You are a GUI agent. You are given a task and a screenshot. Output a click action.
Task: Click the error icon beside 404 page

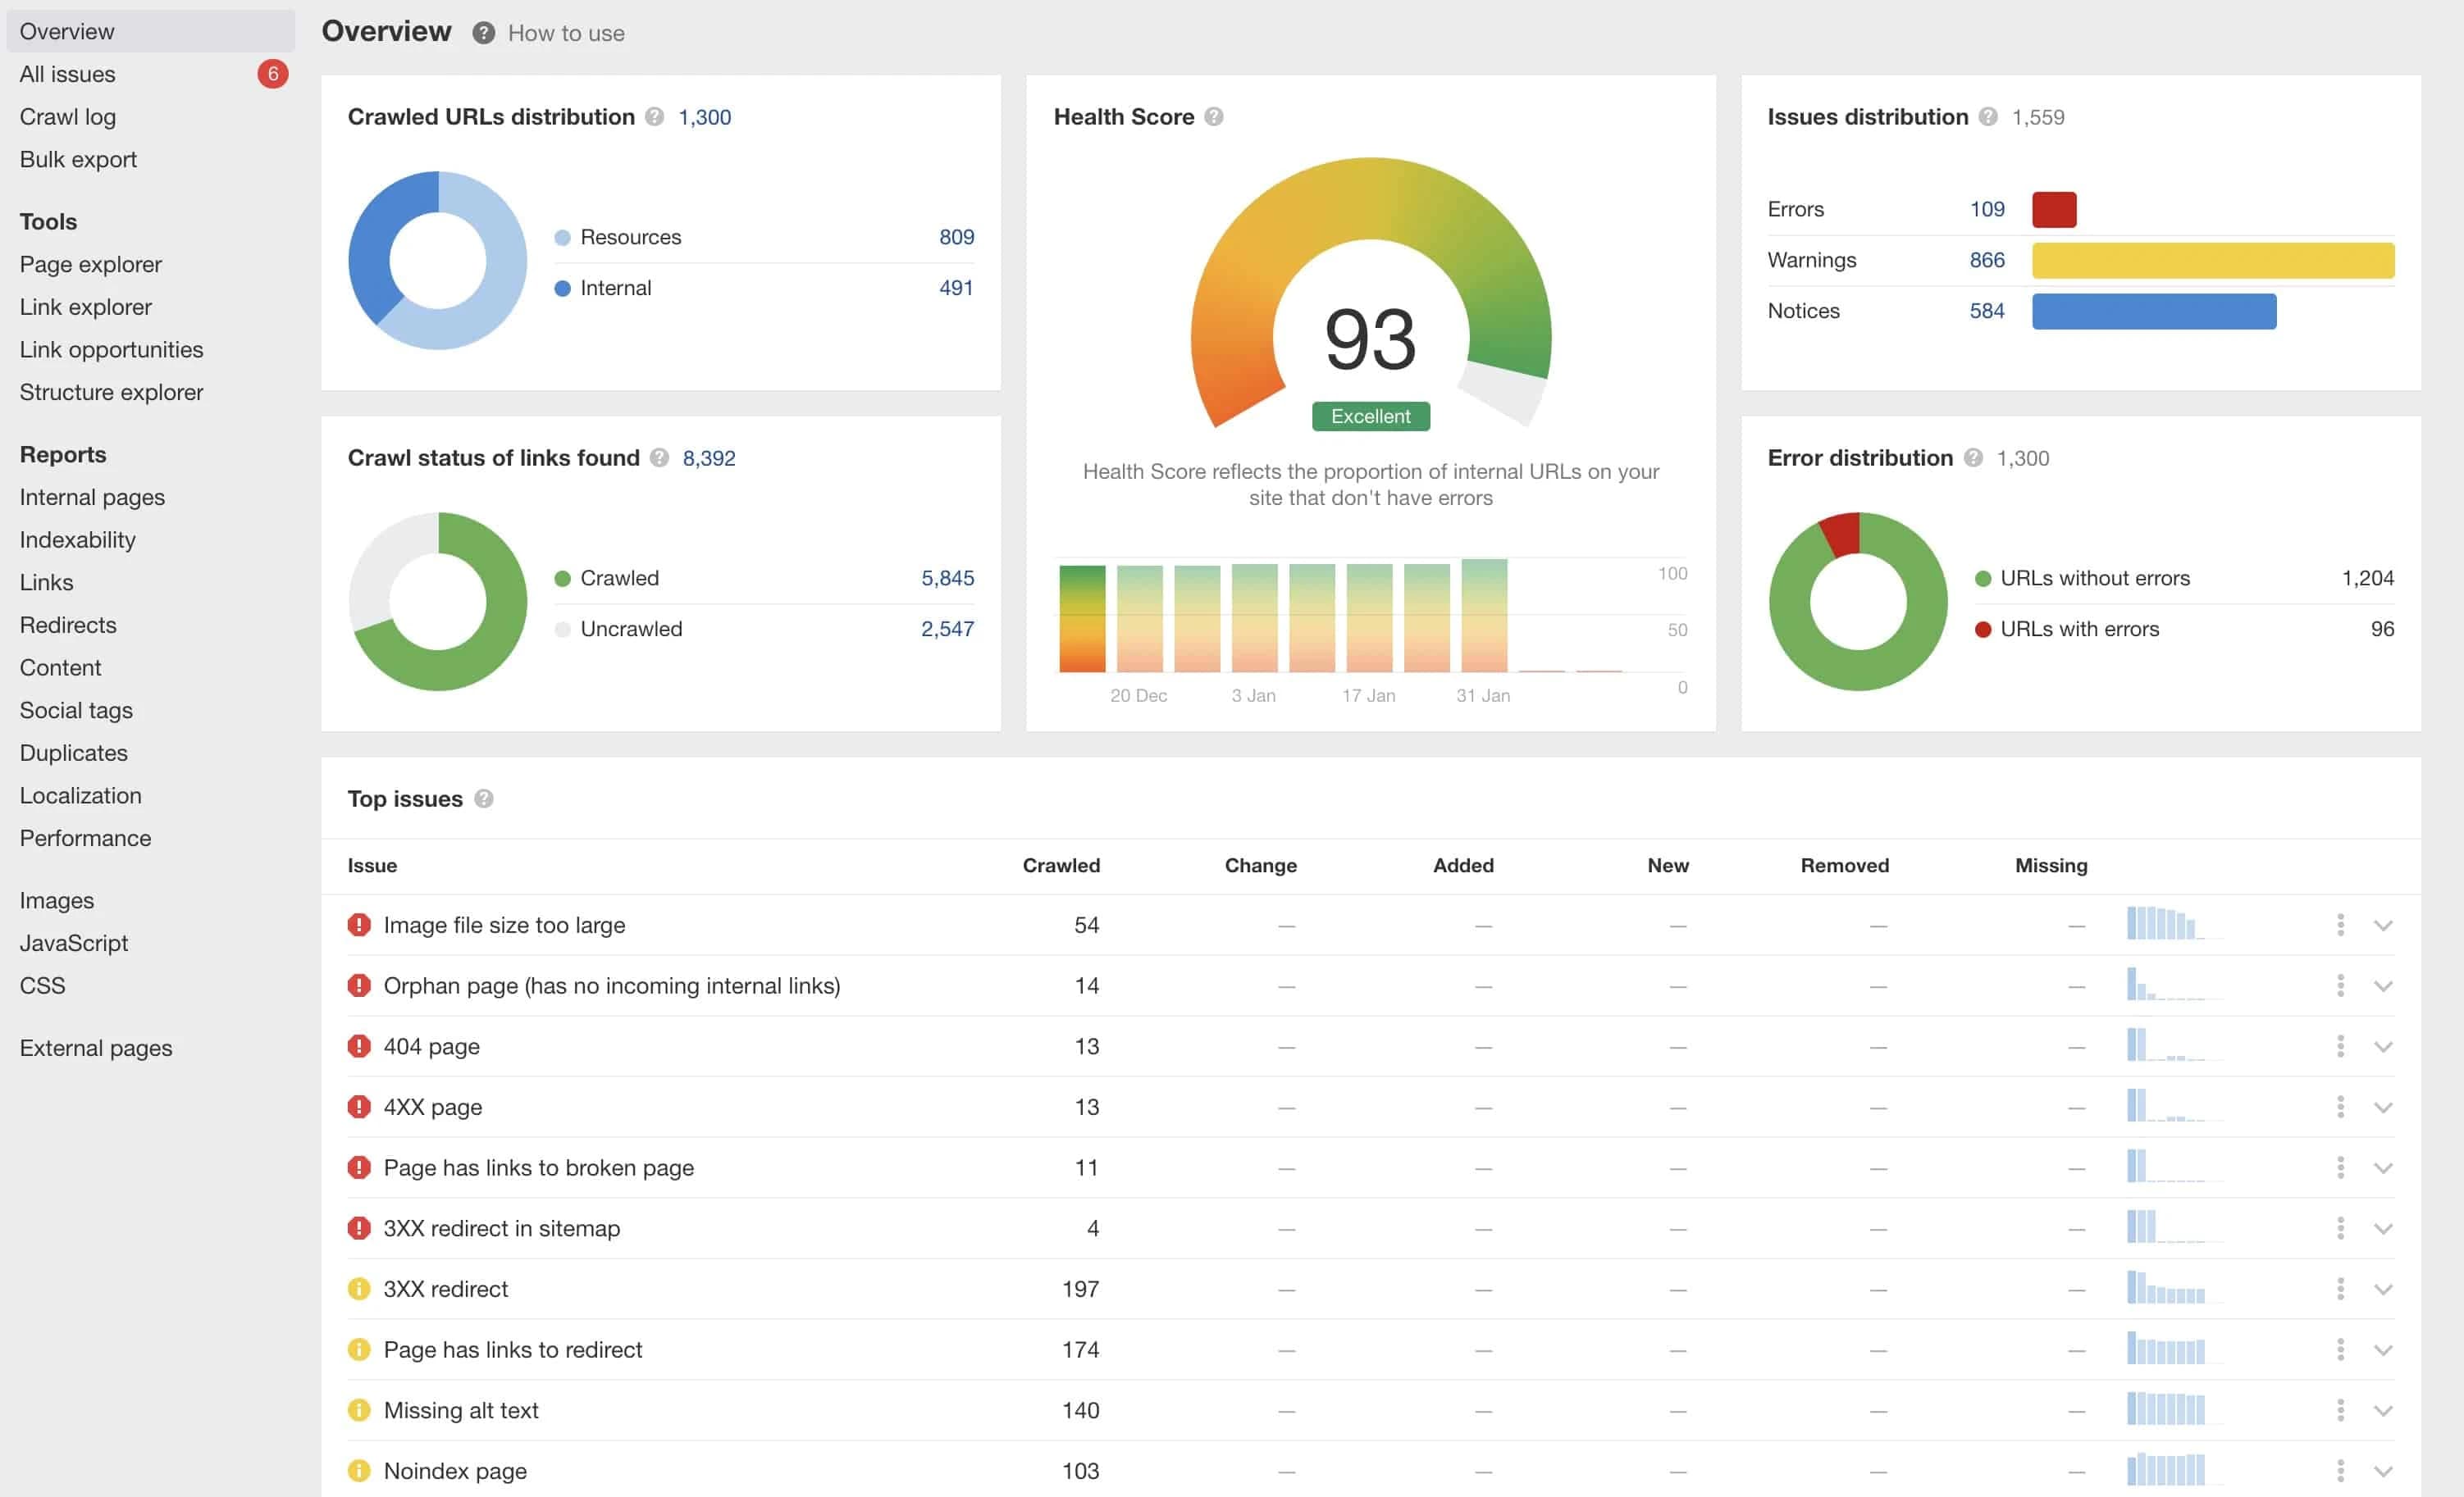tap(360, 1045)
